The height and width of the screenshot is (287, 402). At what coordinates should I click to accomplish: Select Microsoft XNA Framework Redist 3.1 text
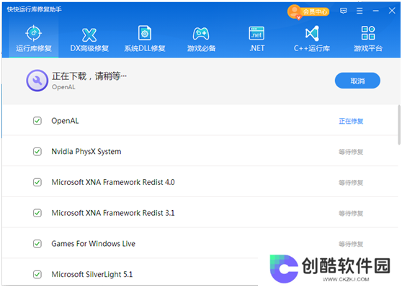[x=113, y=213]
